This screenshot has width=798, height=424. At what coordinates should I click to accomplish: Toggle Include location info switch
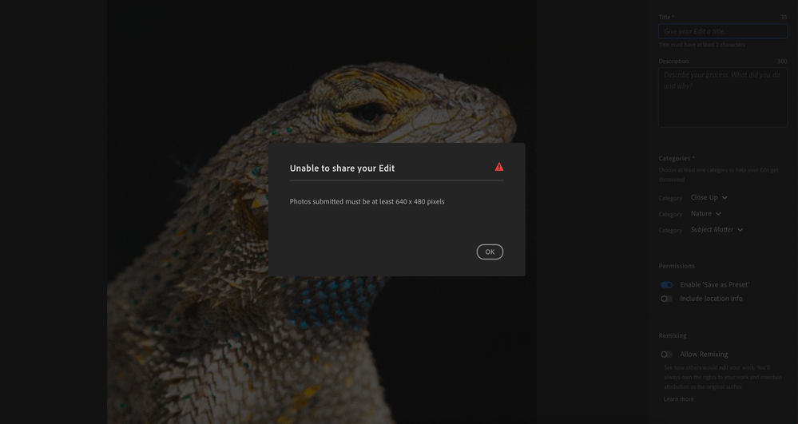coord(666,299)
